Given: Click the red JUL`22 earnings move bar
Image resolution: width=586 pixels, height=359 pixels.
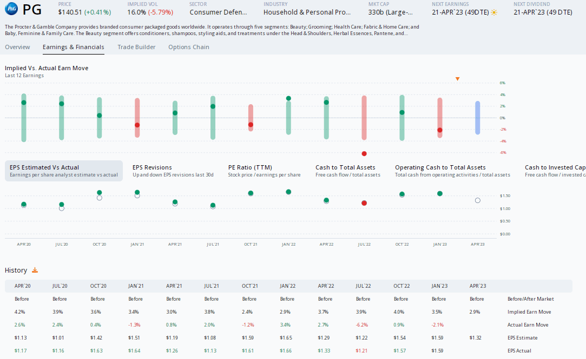Looking at the screenshot, I should 364,115.
